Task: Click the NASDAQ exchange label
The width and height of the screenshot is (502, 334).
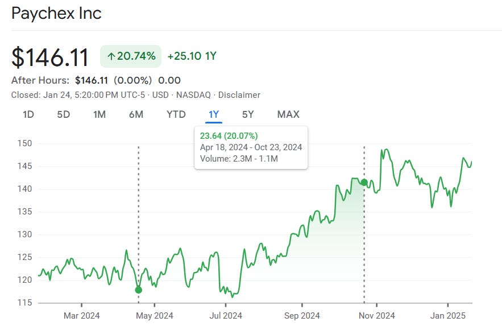Action: click(x=193, y=95)
